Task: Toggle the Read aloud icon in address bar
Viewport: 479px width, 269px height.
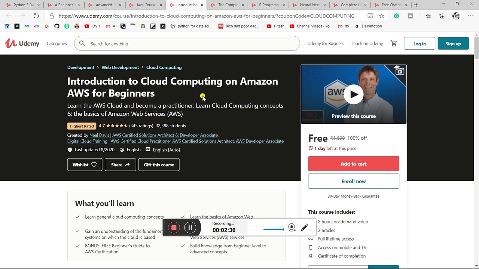Action: pos(370,16)
